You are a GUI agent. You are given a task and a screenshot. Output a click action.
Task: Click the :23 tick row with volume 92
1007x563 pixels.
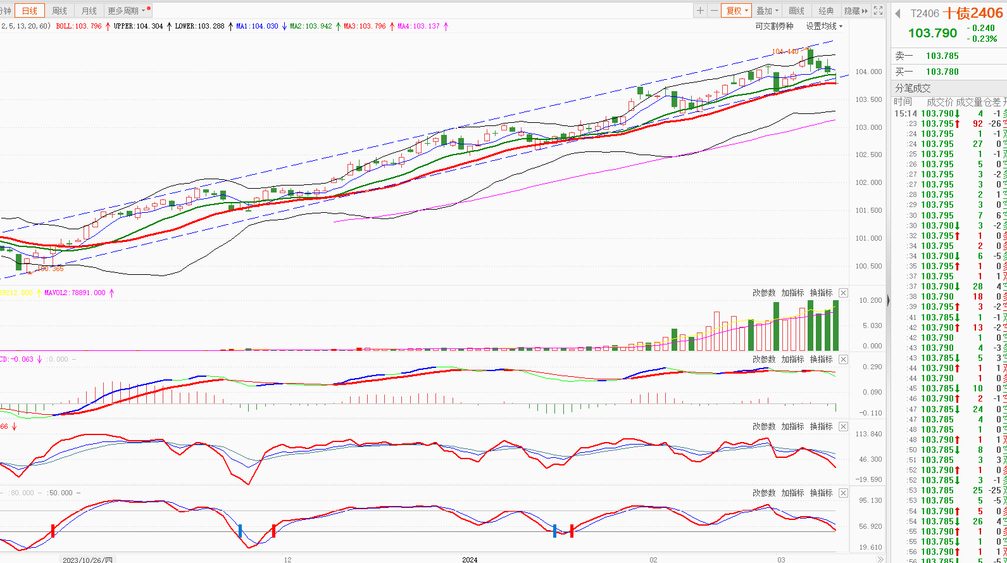click(x=949, y=123)
